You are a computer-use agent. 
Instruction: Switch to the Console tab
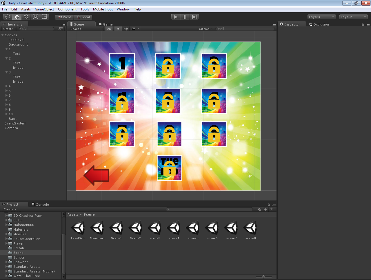pyautogui.click(x=40, y=205)
